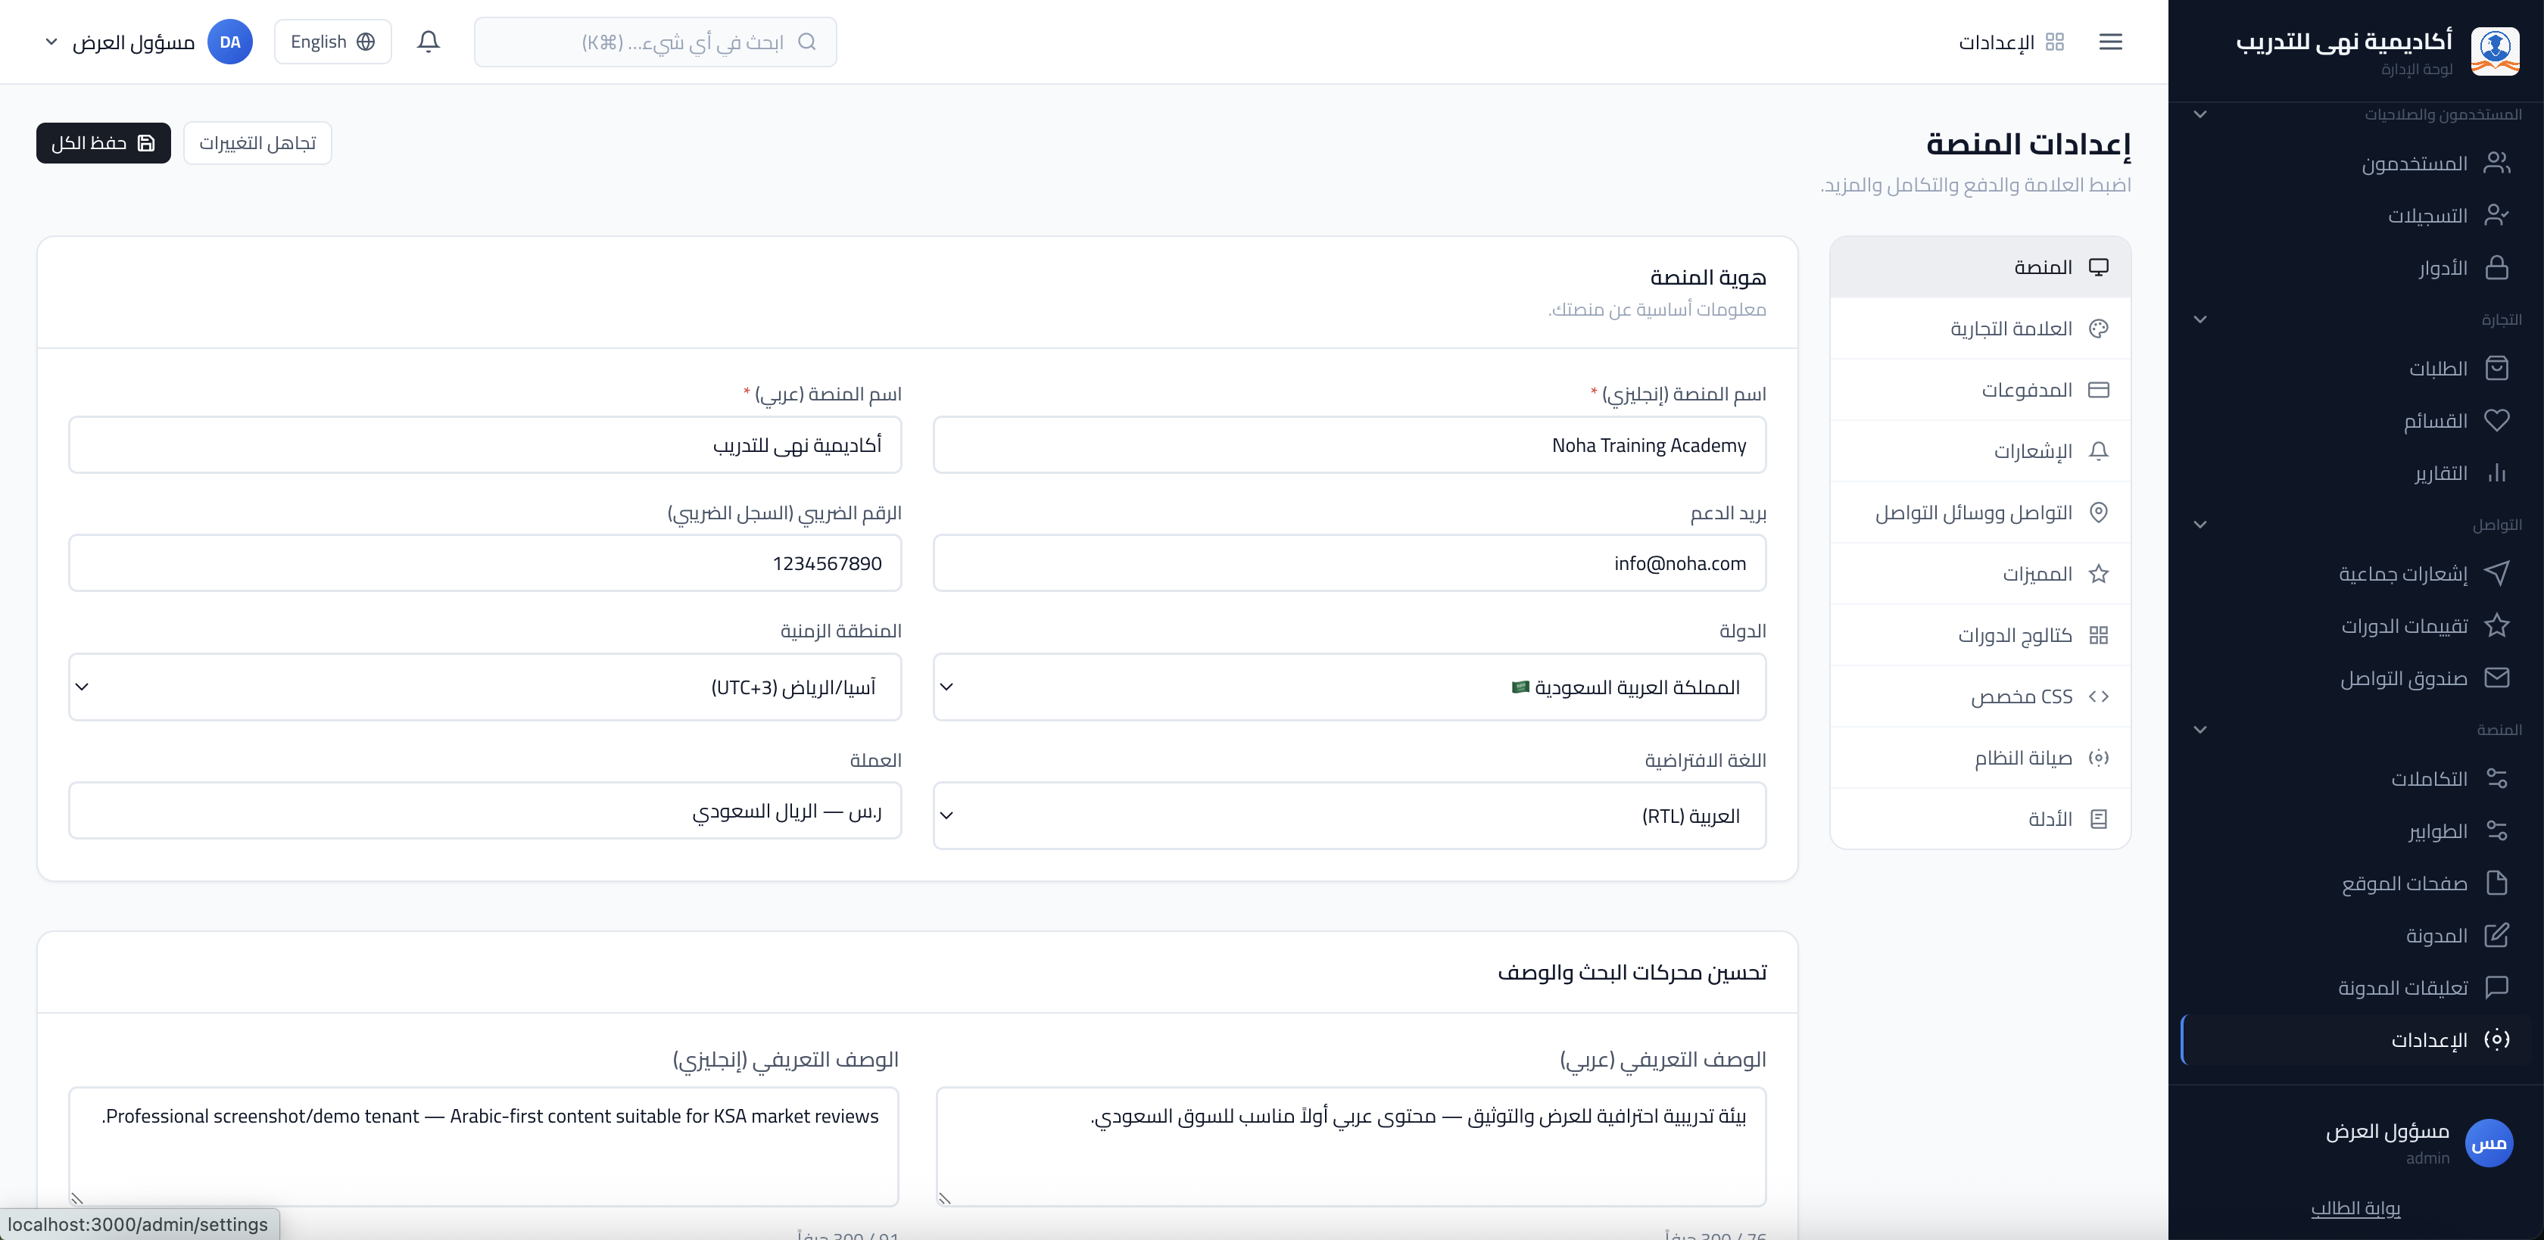Click the English platform name field

pos(1349,445)
